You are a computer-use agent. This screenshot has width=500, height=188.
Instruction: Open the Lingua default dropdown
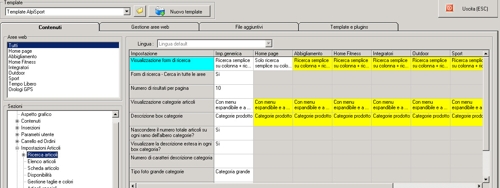tap(215, 43)
